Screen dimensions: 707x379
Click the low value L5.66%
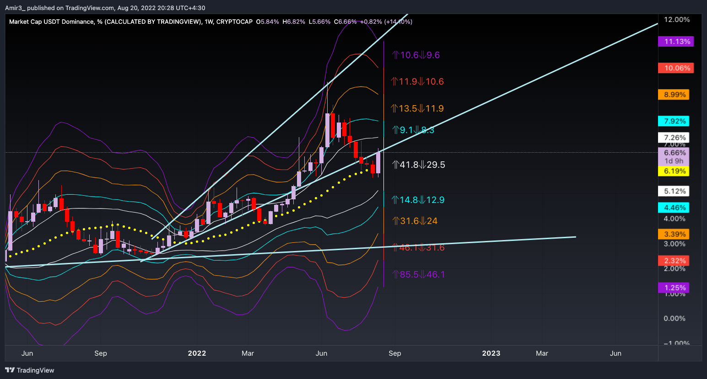319,21
